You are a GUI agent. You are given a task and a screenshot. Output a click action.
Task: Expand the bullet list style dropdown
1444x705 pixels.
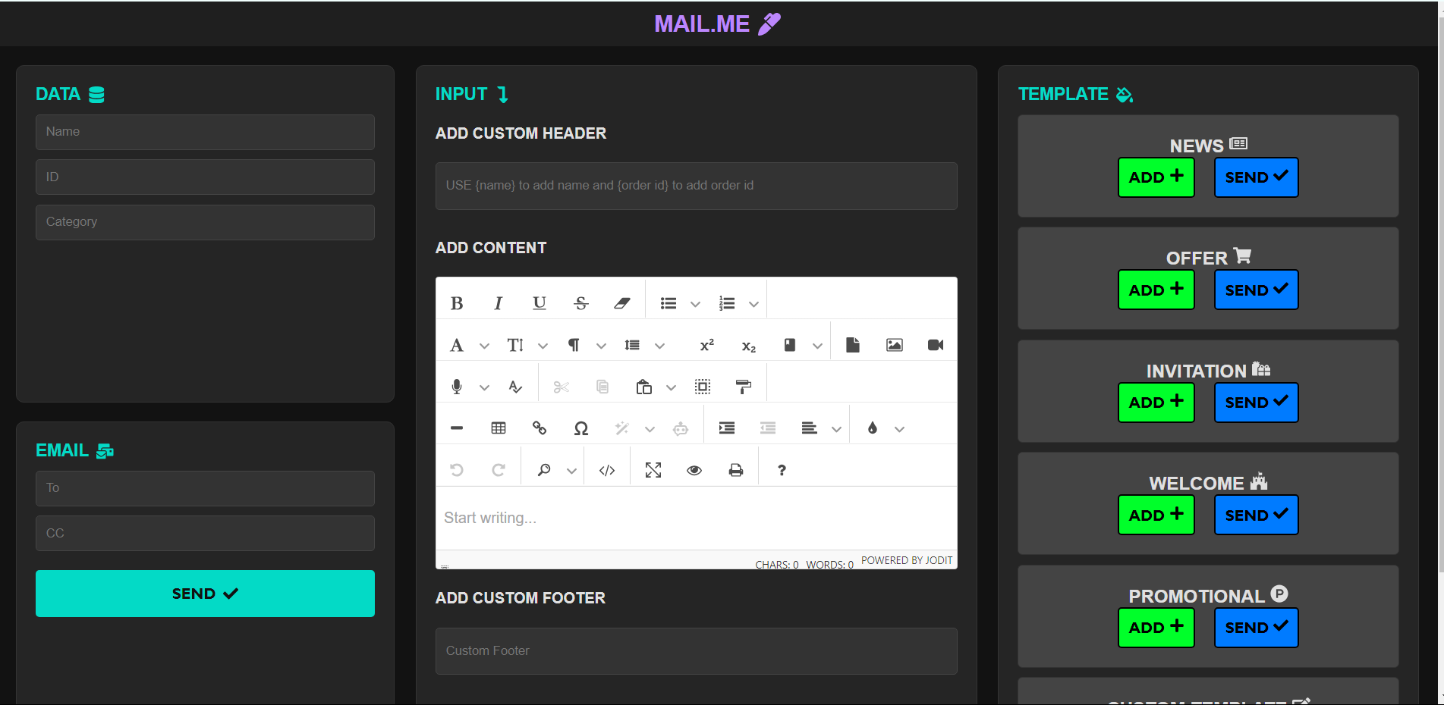pos(695,304)
